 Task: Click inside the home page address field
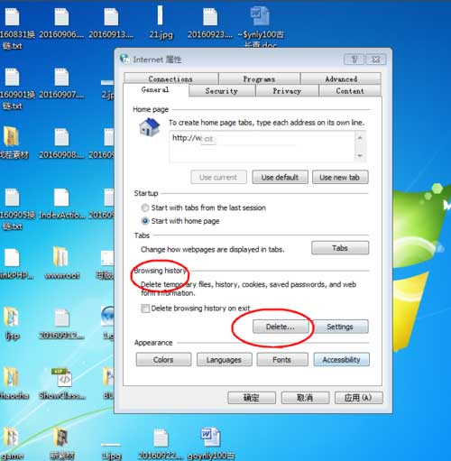[262, 146]
